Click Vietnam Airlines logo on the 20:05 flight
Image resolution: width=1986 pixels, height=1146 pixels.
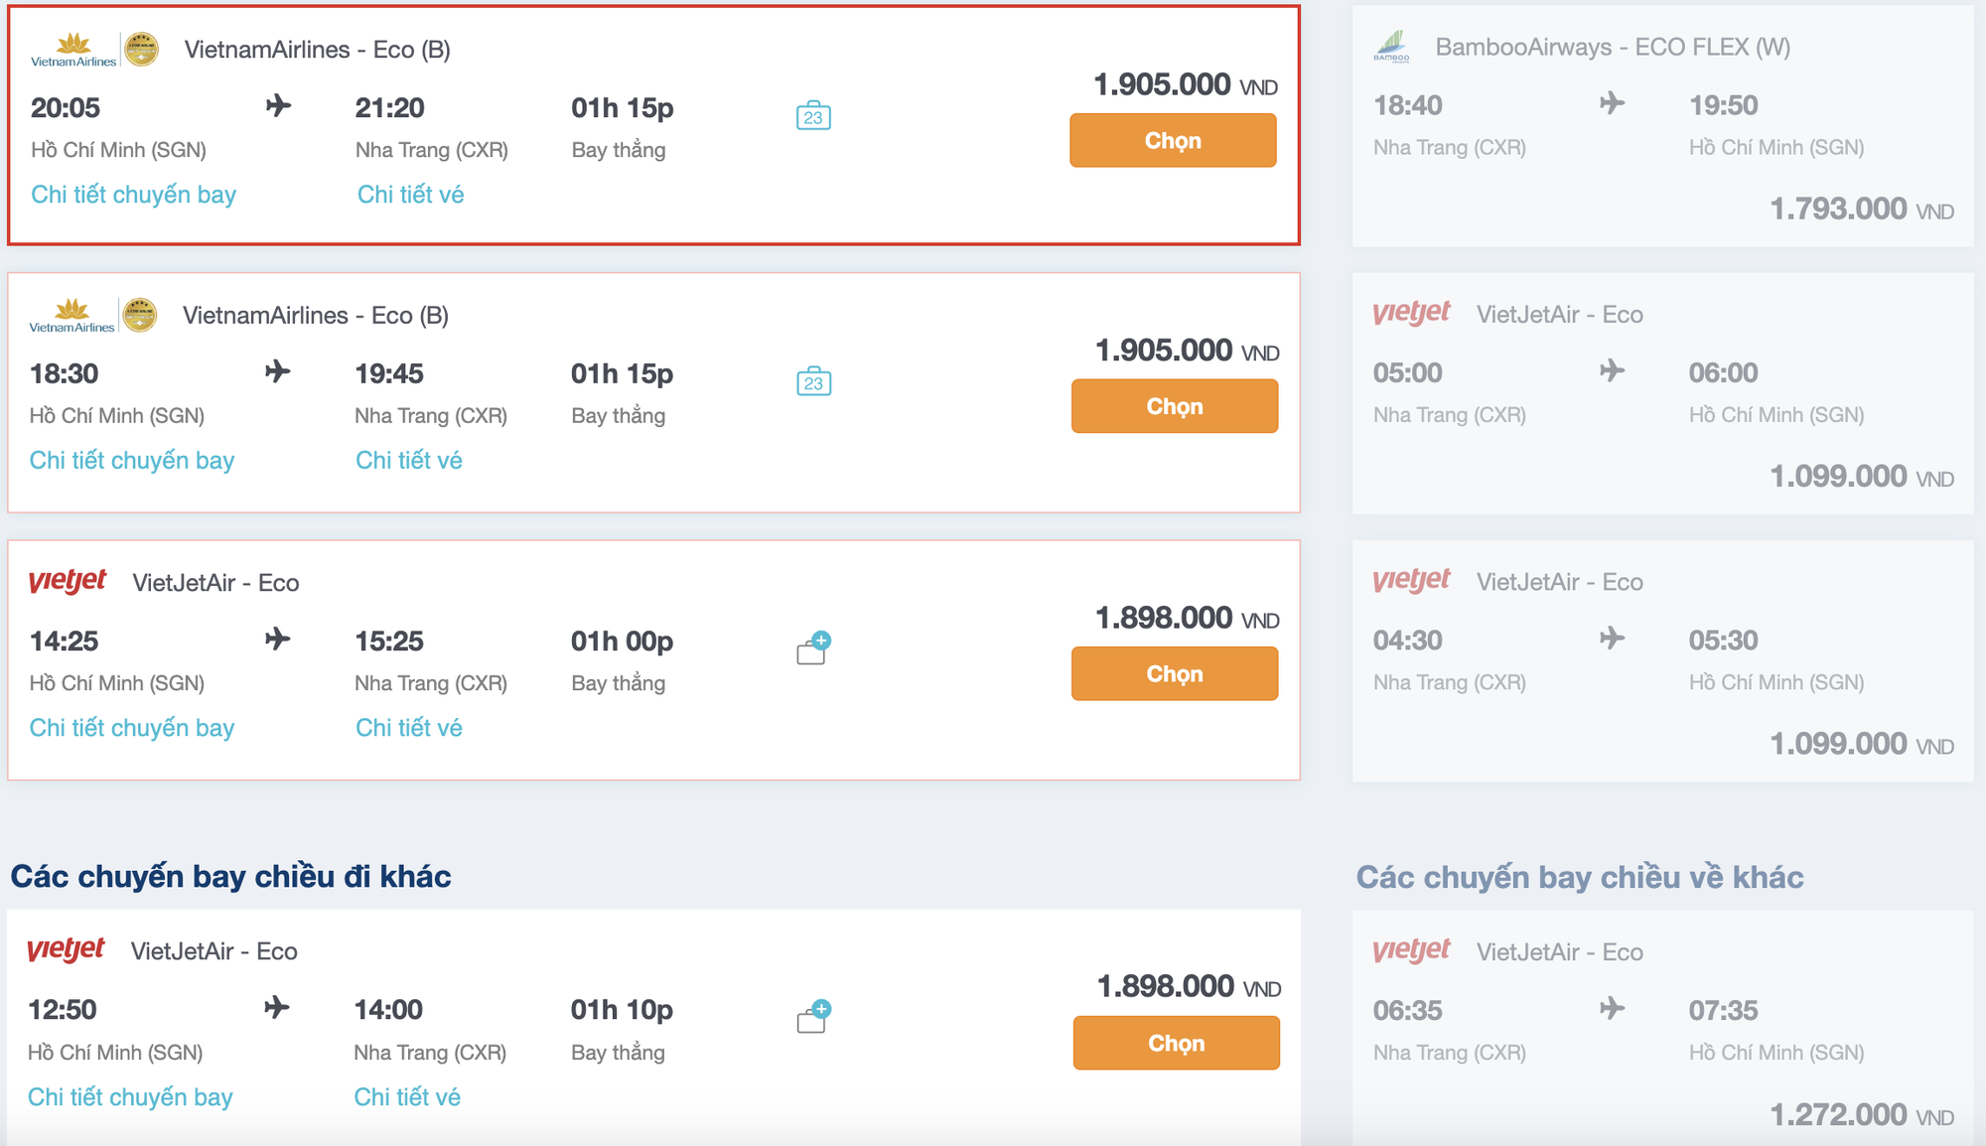click(73, 50)
